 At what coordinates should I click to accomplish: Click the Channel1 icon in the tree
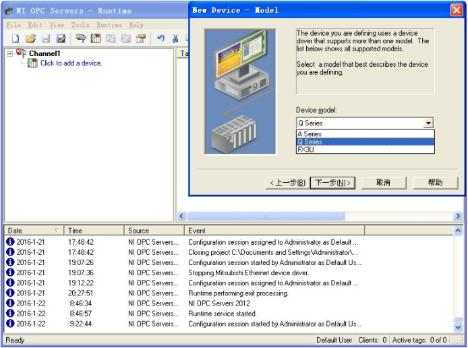pos(22,53)
